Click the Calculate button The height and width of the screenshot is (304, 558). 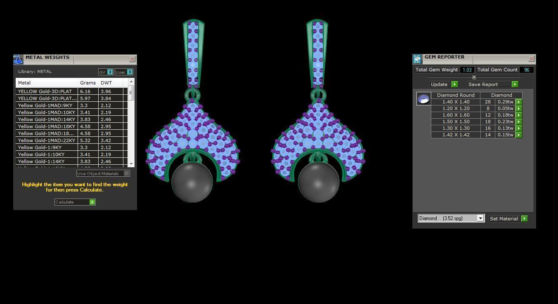coord(75,202)
